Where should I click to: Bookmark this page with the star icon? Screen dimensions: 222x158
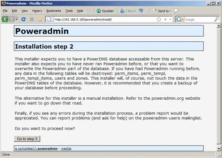tap(159, 19)
